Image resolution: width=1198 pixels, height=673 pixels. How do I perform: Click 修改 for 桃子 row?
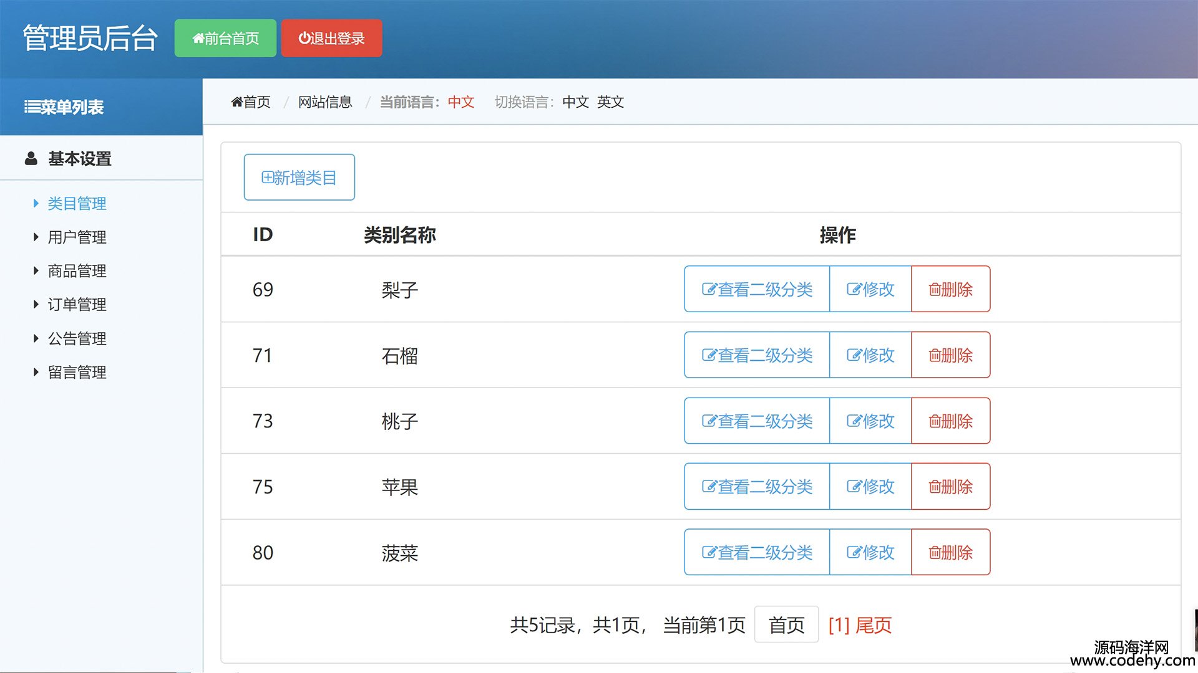point(870,421)
